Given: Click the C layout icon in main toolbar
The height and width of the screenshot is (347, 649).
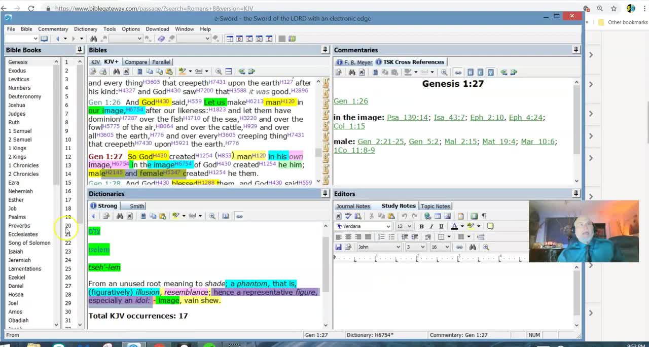Looking at the screenshot, I should click(249, 39).
